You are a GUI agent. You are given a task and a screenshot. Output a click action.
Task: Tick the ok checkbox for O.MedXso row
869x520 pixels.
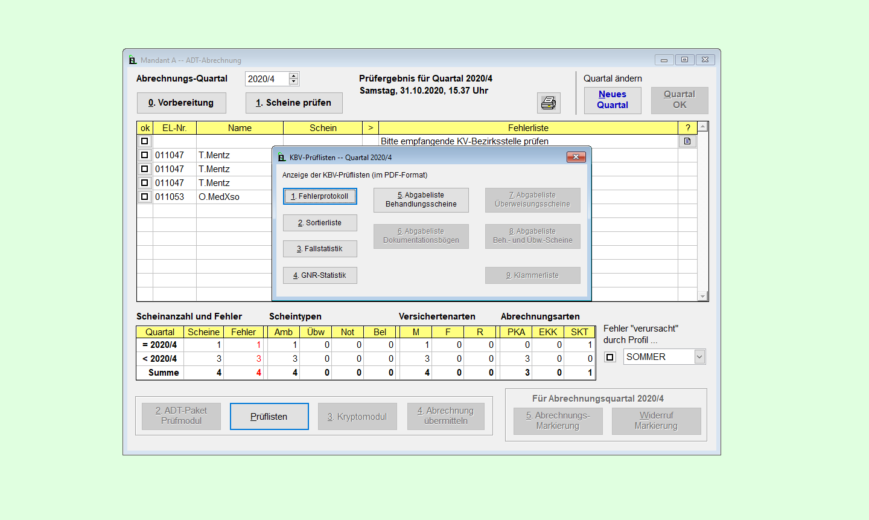pyautogui.click(x=145, y=197)
